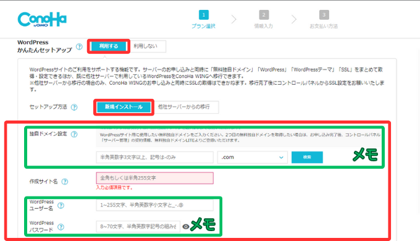This screenshot has height=241, width=420.
Task: Go to step 1 プラン選択
Action: pos(204,19)
